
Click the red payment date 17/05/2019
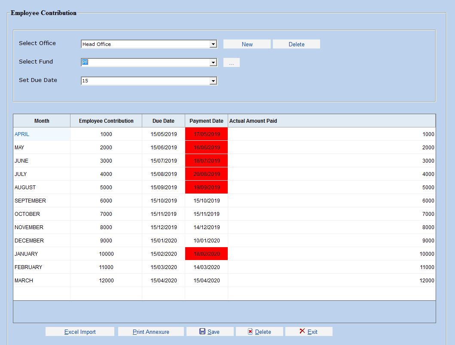click(207, 134)
